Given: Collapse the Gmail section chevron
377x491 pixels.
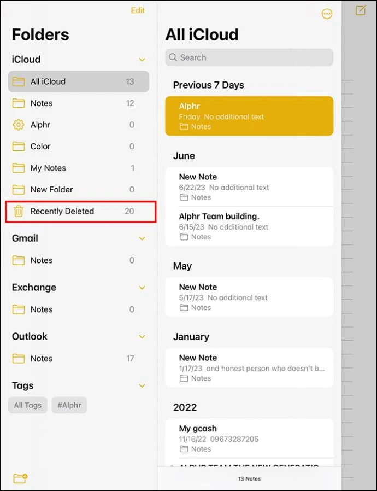Looking at the screenshot, I should point(142,238).
